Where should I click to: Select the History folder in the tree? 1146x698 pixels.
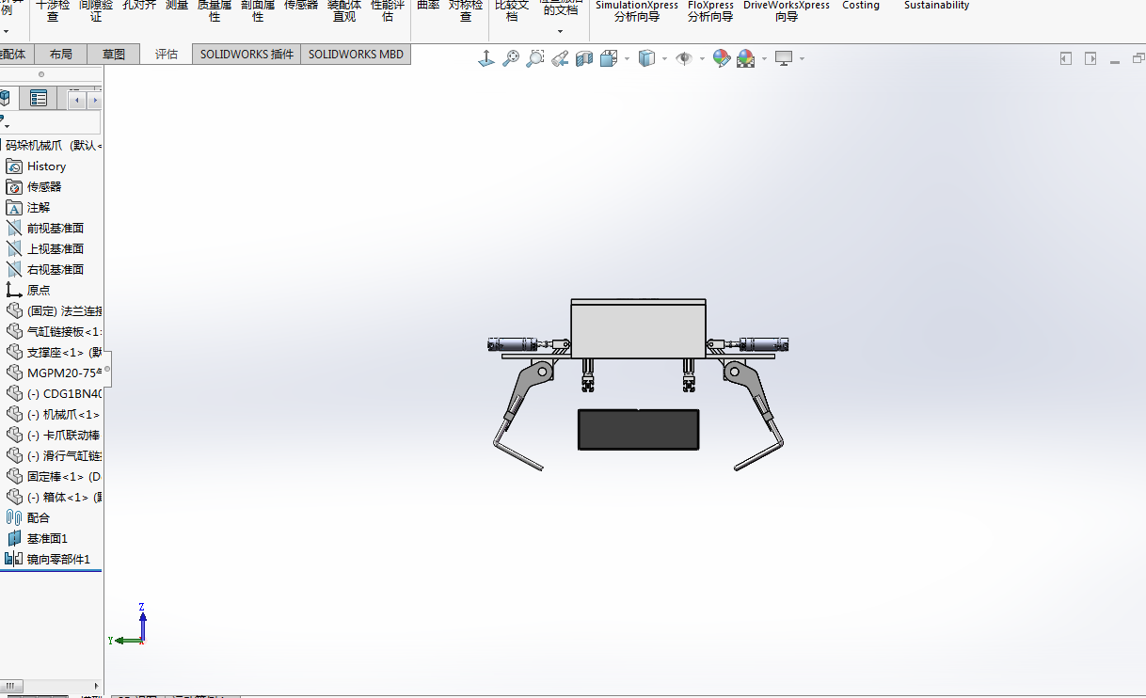[x=46, y=167]
